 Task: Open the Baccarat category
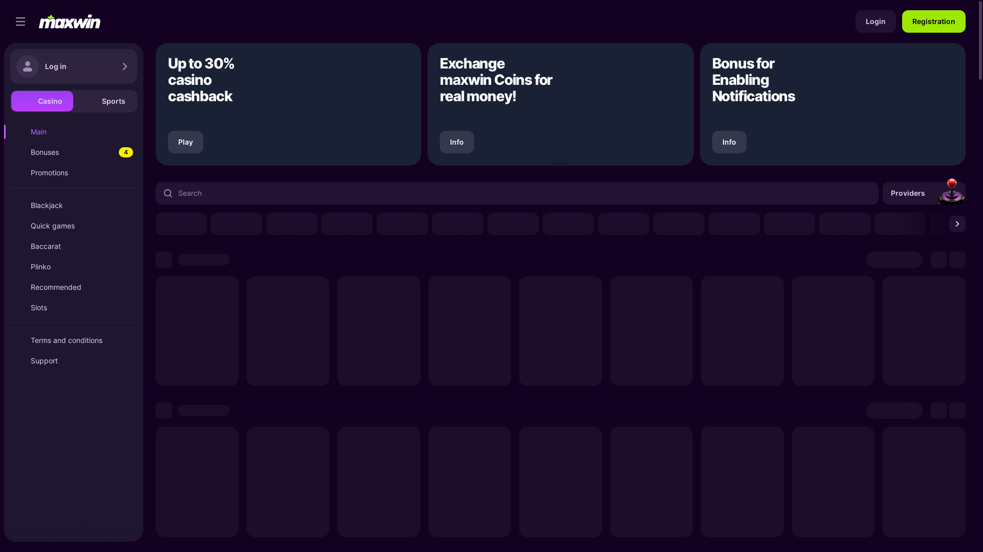74,246
